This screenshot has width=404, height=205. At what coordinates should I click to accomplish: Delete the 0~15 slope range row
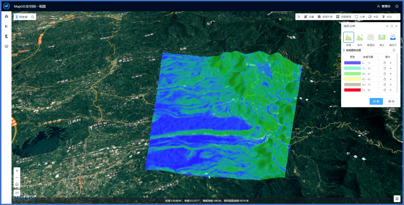pos(385,63)
